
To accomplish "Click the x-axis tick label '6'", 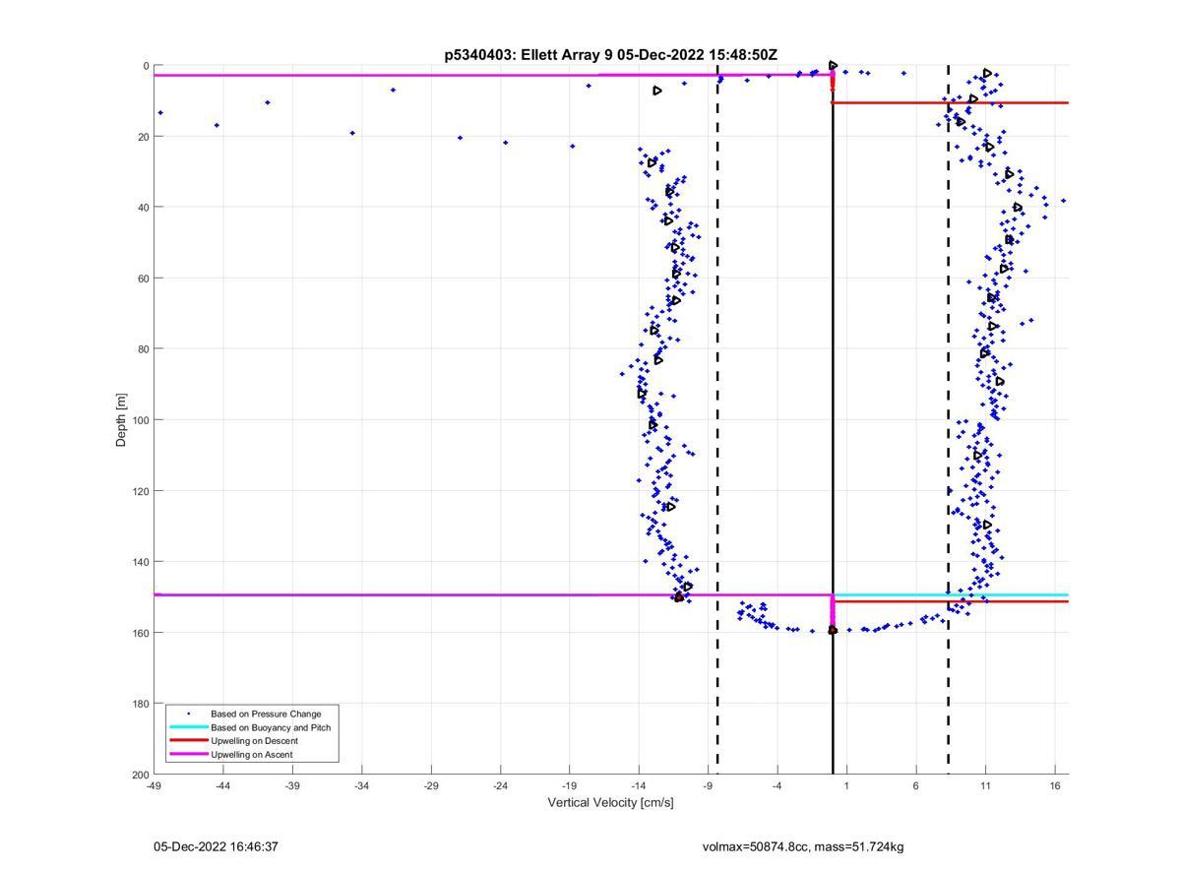I will (x=915, y=785).
